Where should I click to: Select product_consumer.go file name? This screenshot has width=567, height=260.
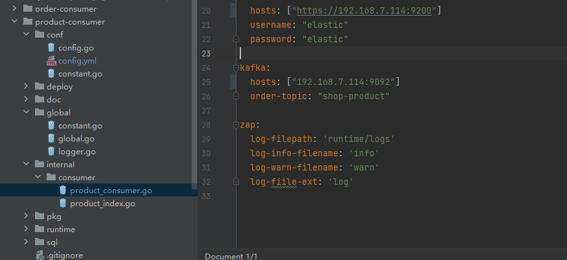tap(111, 191)
